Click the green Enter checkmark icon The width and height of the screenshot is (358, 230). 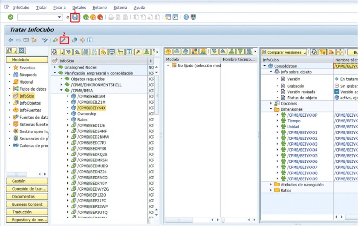coord(11,17)
